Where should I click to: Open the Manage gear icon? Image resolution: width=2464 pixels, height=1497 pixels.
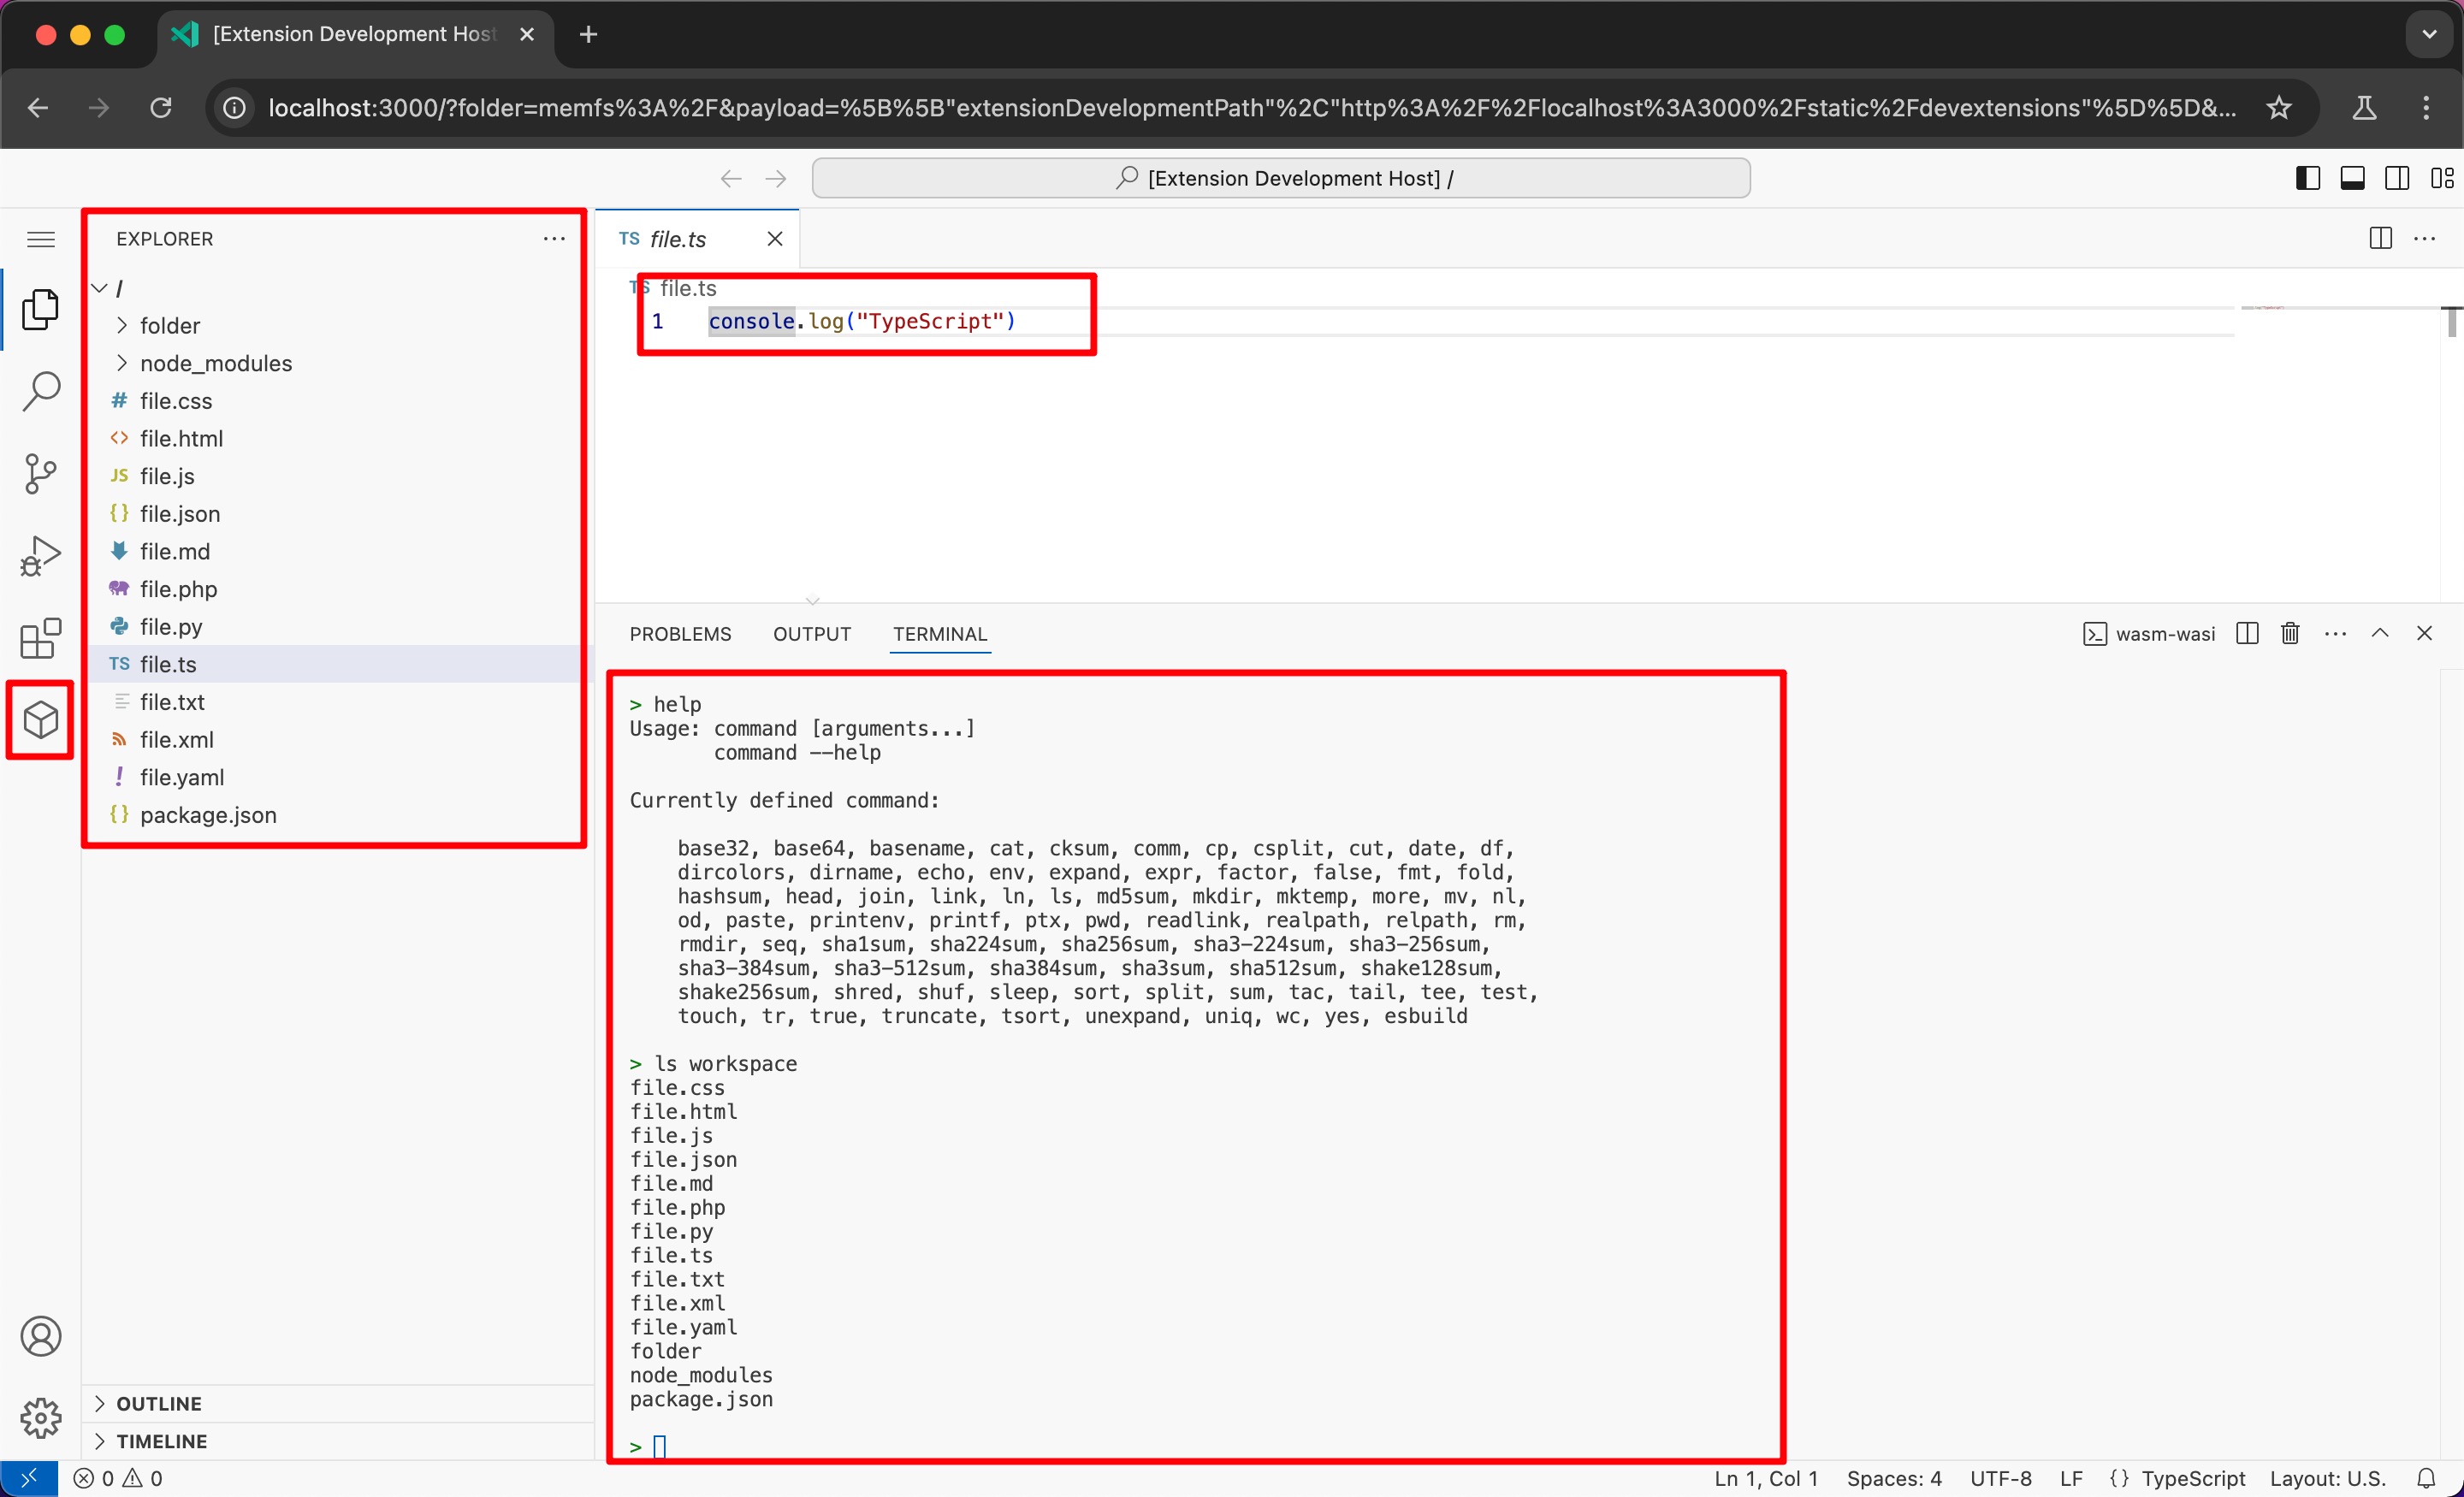click(x=40, y=1418)
